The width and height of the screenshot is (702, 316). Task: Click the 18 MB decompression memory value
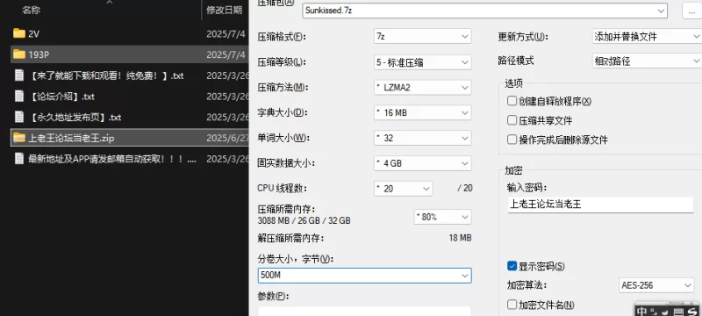click(460, 238)
